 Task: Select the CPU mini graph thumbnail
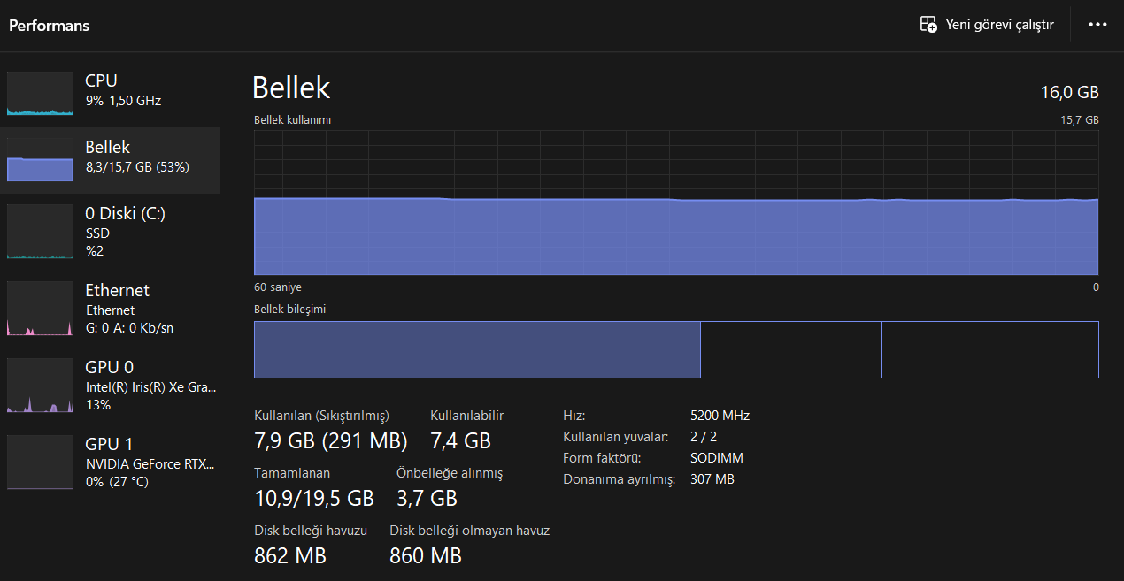pos(40,94)
